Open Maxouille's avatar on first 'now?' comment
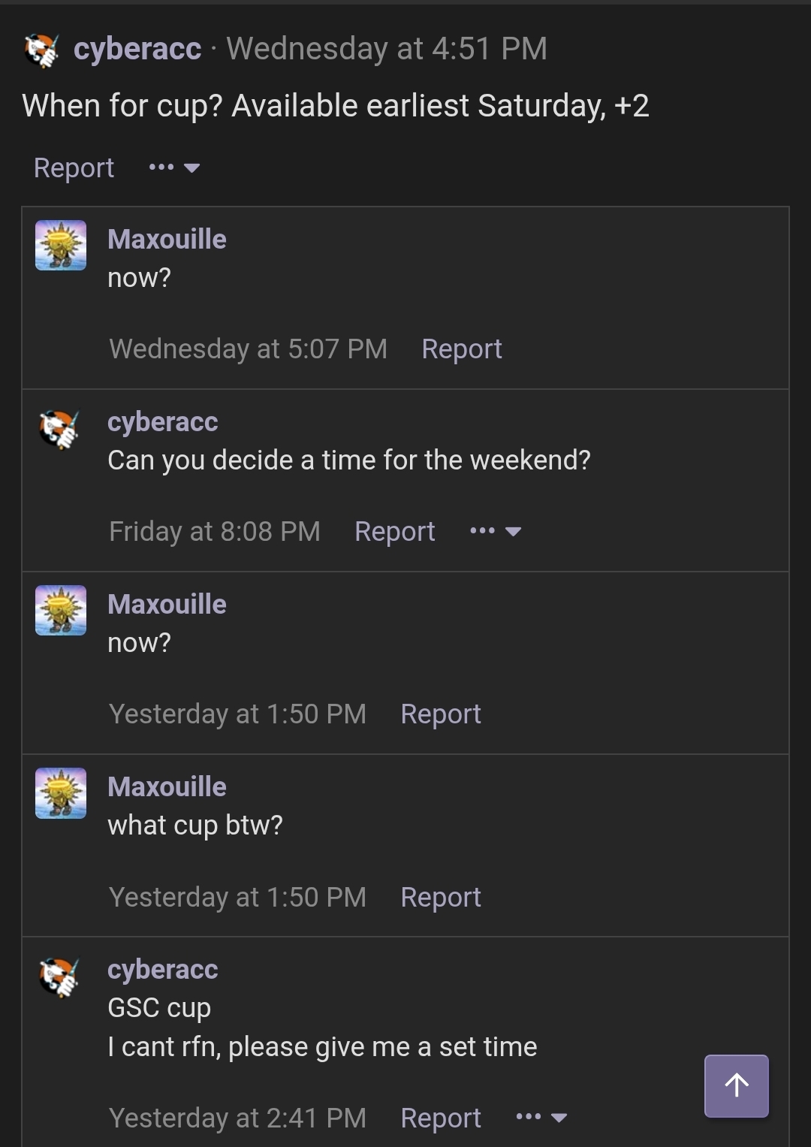 pos(61,245)
